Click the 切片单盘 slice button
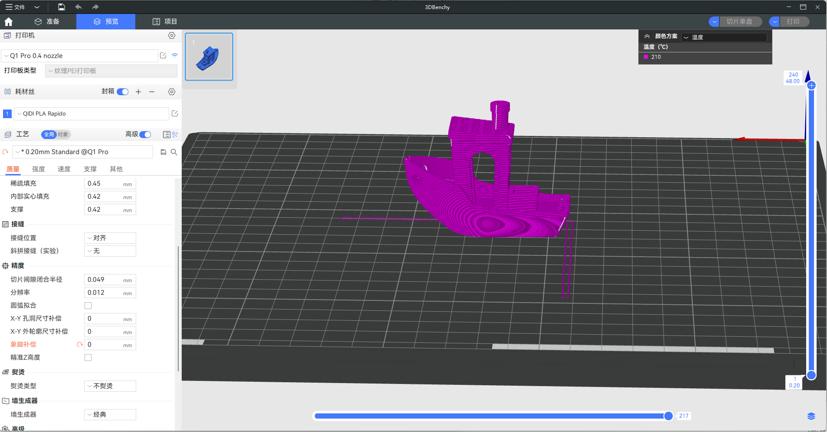The height and width of the screenshot is (432, 827). point(739,22)
